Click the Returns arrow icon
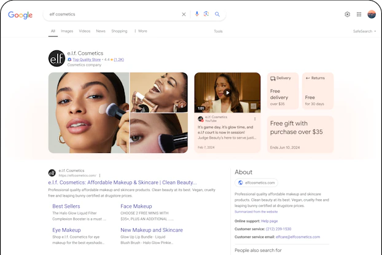This screenshot has width=382, height=255. pyautogui.click(x=308, y=78)
